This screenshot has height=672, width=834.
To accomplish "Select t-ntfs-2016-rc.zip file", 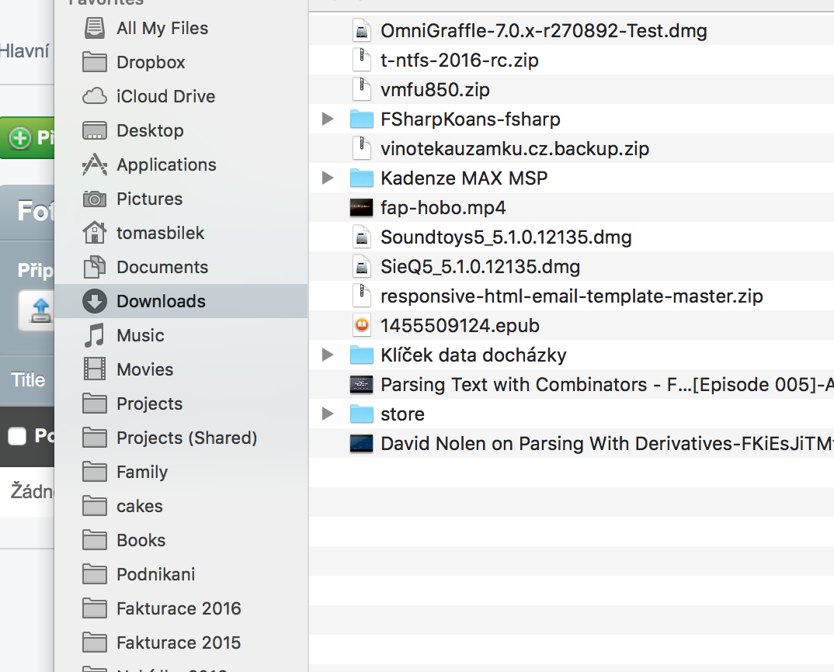I will tap(460, 60).
